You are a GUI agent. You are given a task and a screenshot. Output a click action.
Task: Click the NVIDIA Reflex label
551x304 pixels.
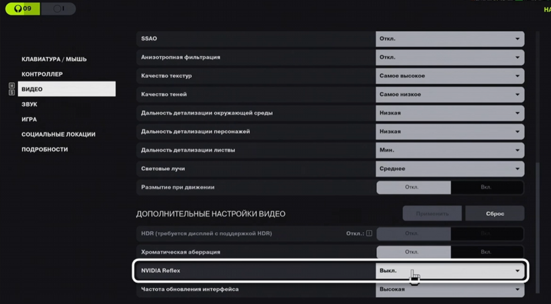(160, 271)
